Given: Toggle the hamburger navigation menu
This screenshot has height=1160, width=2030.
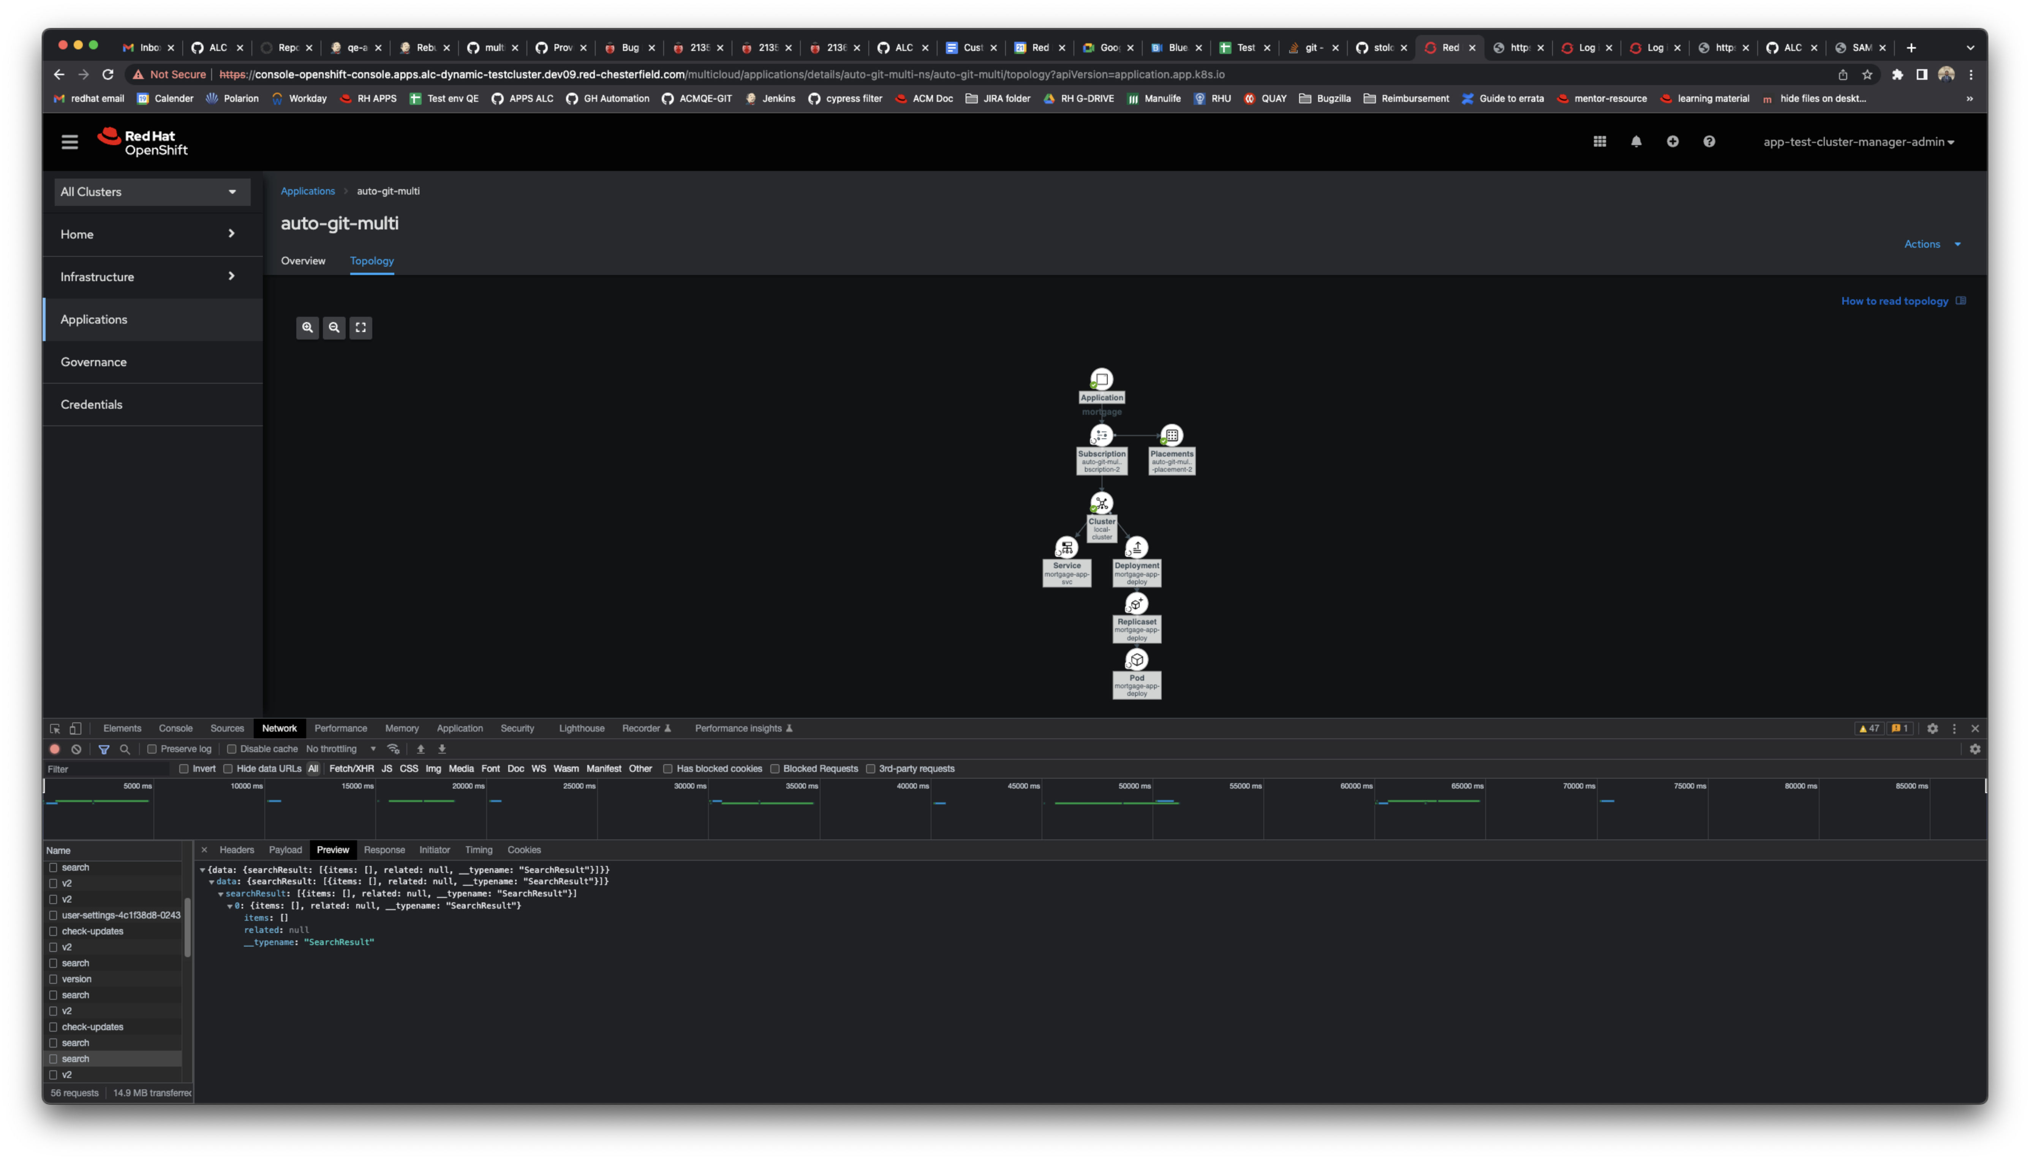Looking at the screenshot, I should [70, 142].
